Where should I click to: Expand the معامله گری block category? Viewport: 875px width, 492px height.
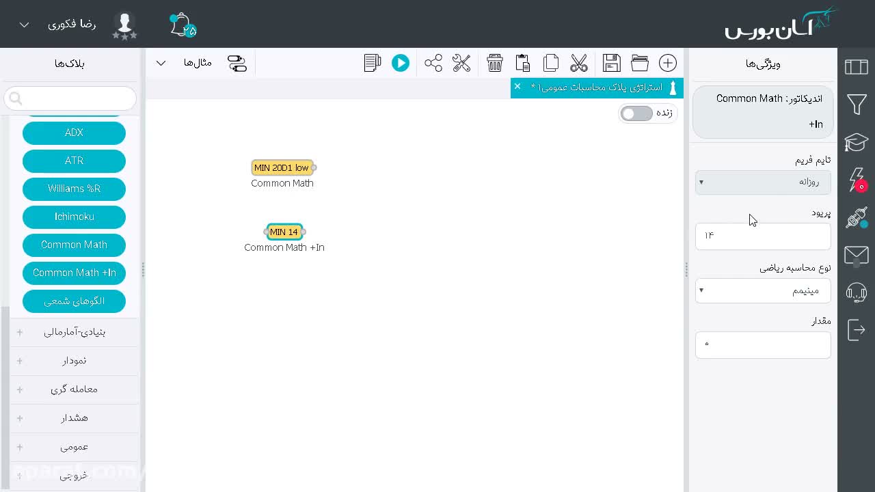coord(74,389)
